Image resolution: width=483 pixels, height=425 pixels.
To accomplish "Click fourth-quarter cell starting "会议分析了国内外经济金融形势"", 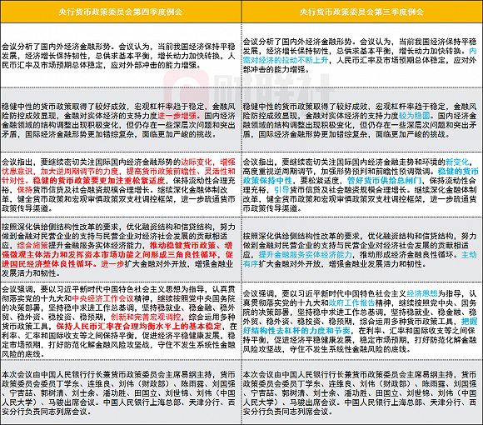I will (x=121, y=56).
